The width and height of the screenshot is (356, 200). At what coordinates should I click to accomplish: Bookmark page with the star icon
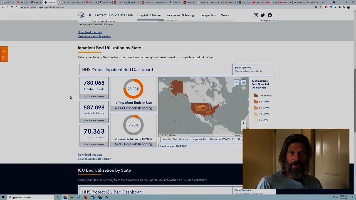[321, 7]
